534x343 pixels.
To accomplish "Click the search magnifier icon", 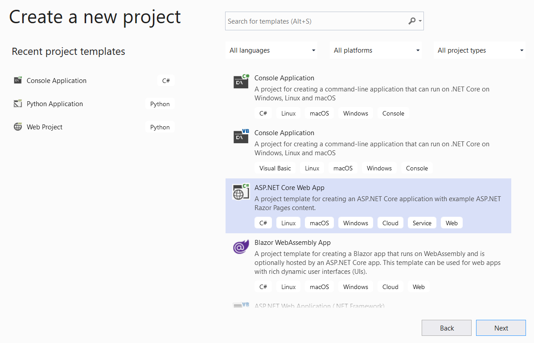I will (x=411, y=21).
